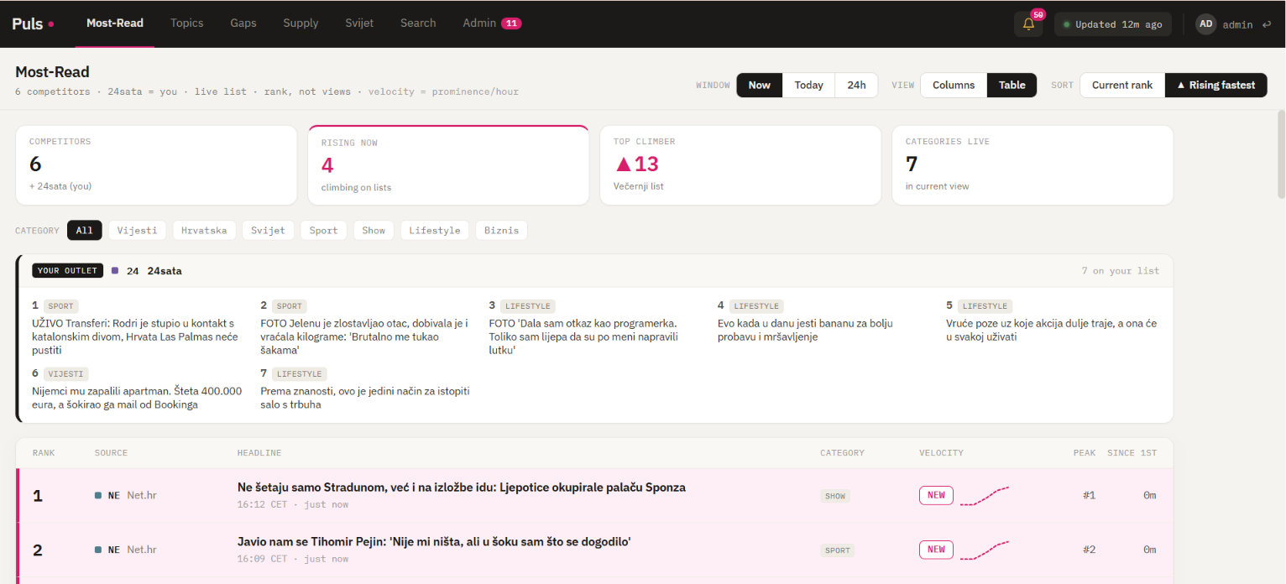Filter by Sport category

coord(323,230)
